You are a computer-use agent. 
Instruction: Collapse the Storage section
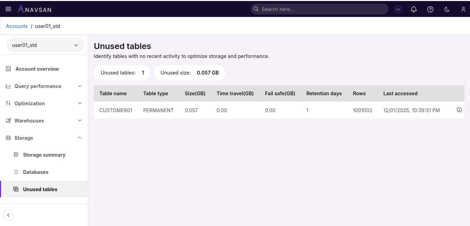pyautogui.click(x=80, y=138)
